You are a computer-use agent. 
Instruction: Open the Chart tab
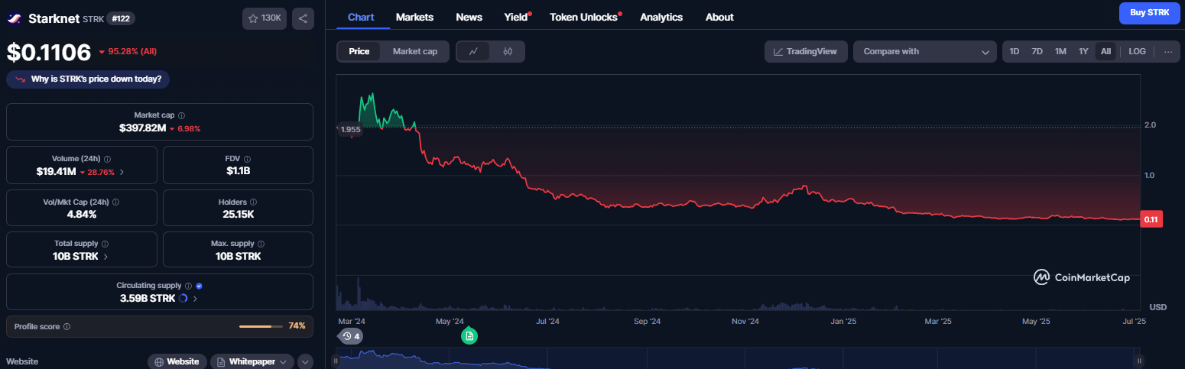click(361, 17)
